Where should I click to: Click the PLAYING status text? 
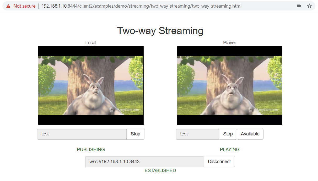point(230,150)
